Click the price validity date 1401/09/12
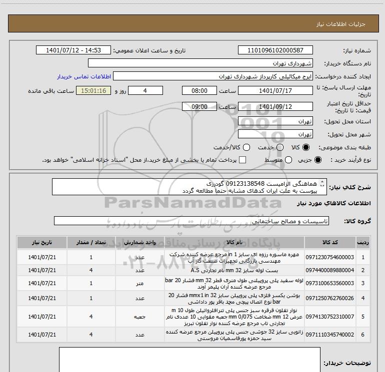The height and width of the screenshot is (372, 385). click(275, 106)
